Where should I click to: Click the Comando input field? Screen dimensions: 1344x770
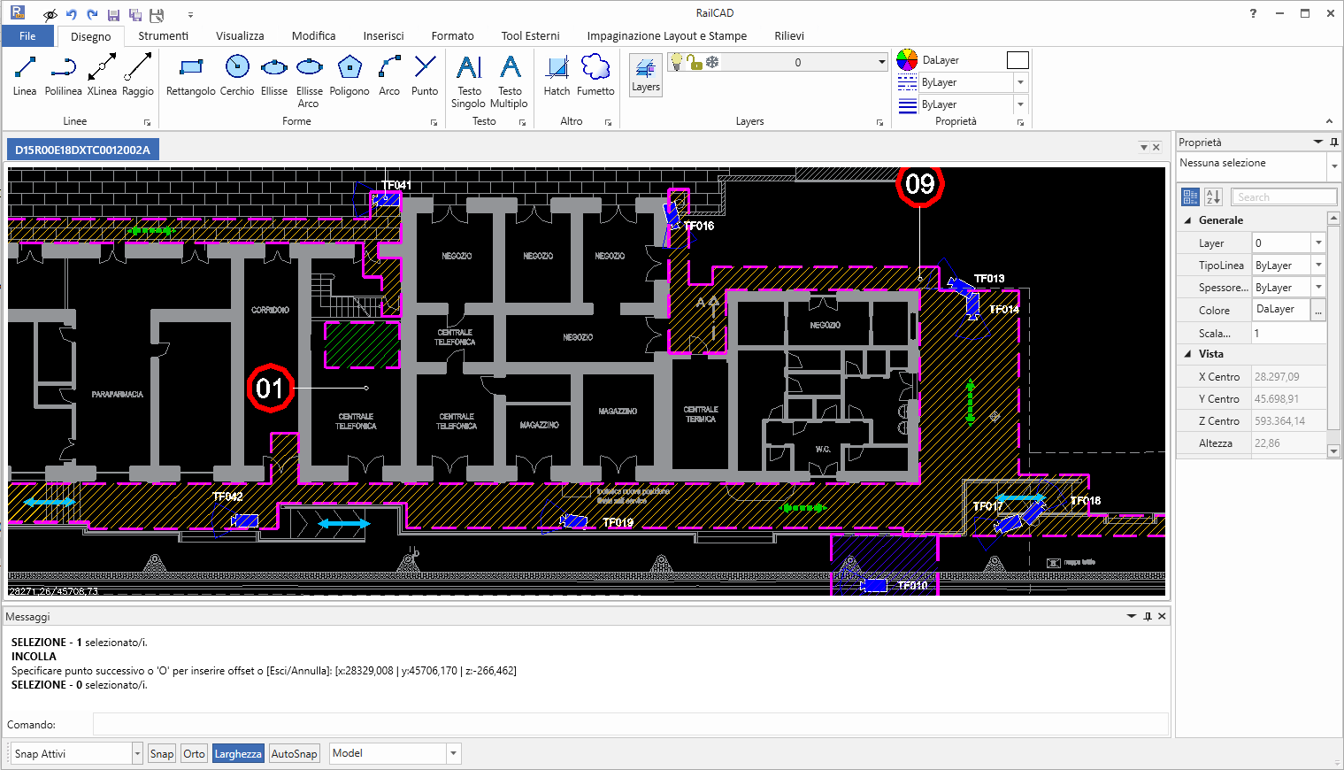point(630,724)
